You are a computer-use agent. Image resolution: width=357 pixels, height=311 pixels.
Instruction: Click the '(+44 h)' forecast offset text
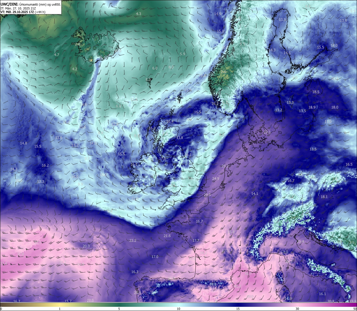(40, 12)
